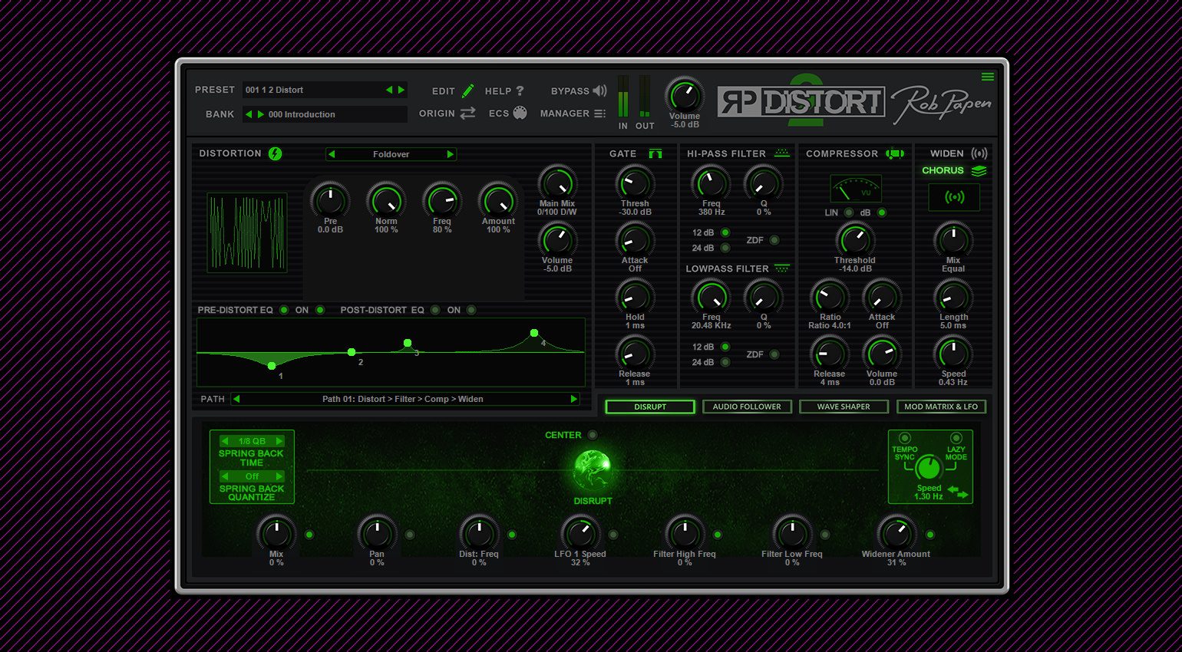Switch to the Mod Matrix & LFO tab
The image size is (1182, 652).
click(x=941, y=407)
